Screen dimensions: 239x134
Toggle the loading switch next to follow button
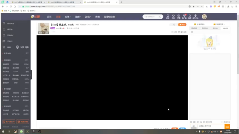point(174,25)
